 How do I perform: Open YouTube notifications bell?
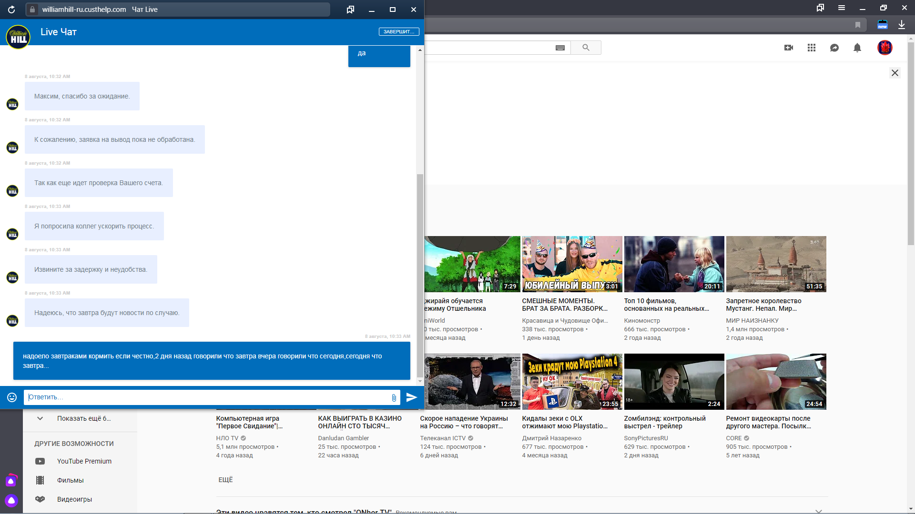click(857, 48)
